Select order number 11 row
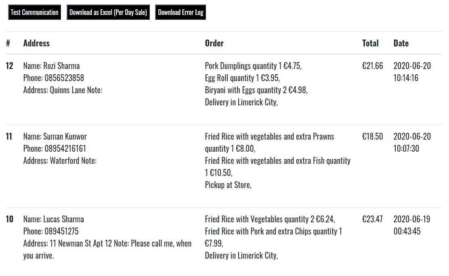 tap(224, 166)
